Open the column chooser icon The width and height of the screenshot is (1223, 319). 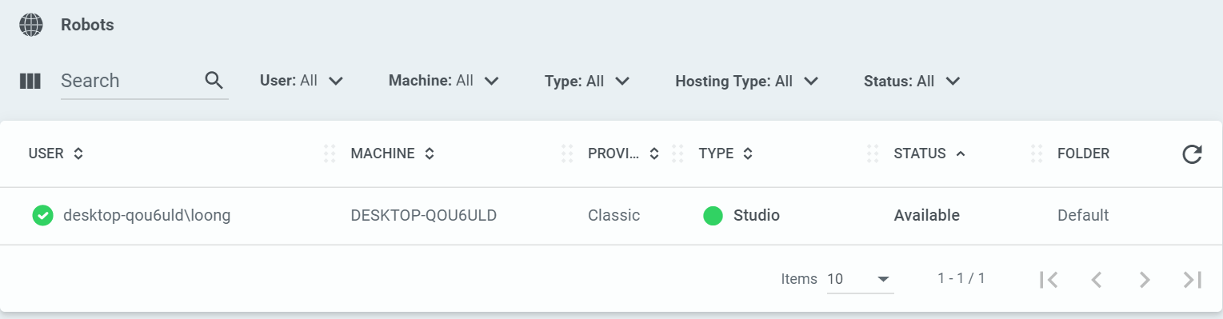(30, 81)
